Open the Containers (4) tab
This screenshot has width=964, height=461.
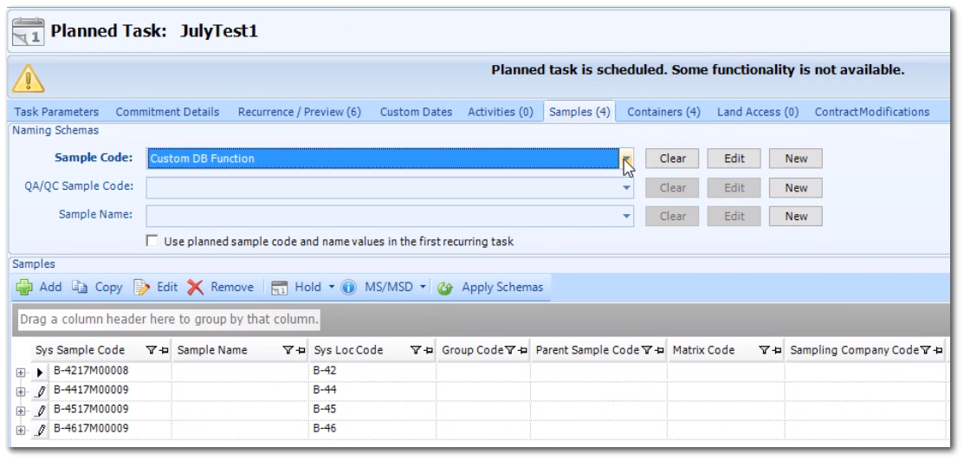point(663,112)
